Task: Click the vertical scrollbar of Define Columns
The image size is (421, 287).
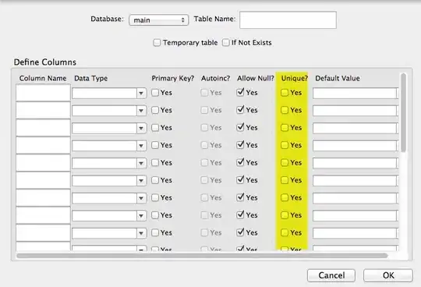Action: tap(403, 113)
